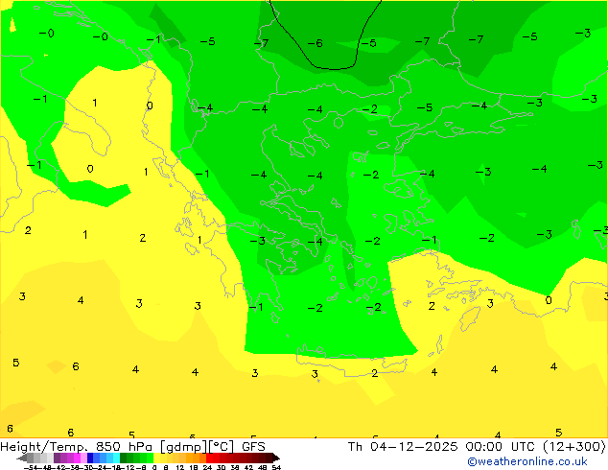
Task: Open the weatheronline.co.uk link
Action: coord(527,462)
